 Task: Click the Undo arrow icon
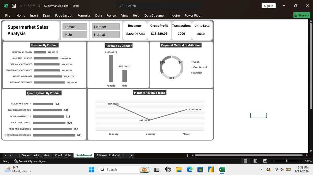(x=21, y=5)
